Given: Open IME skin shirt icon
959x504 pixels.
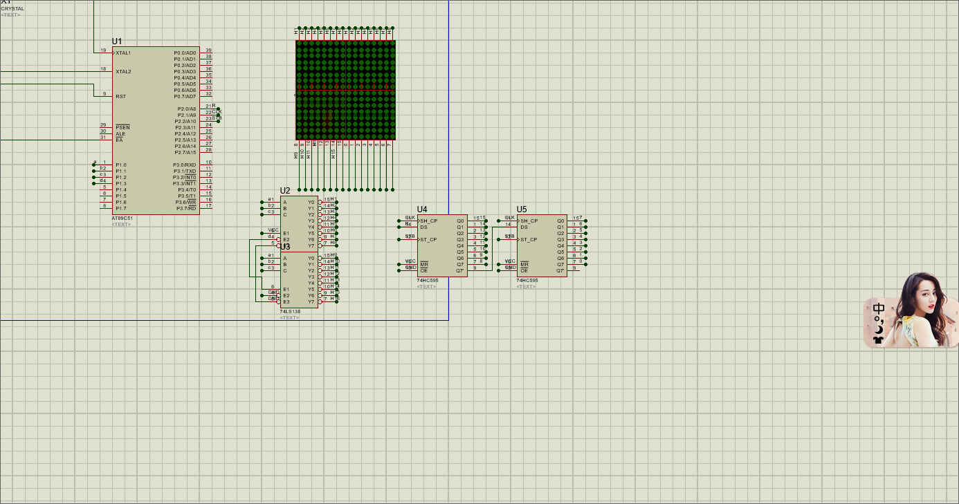Looking at the screenshot, I should pyautogui.click(x=879, y=339).
